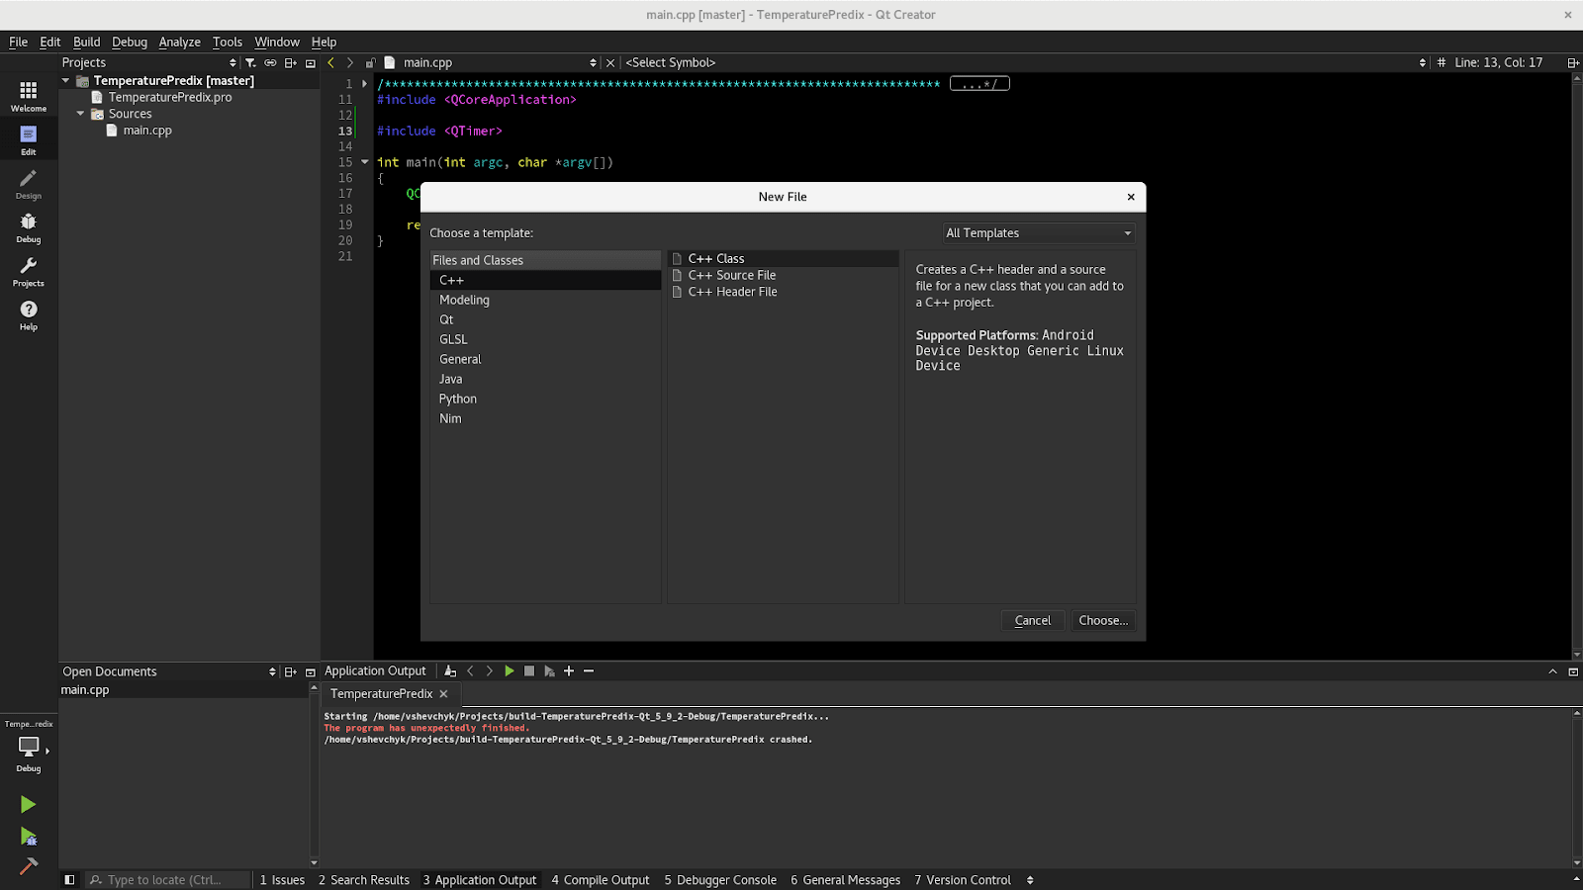Collapse the Sources folder in tree

[80, 114]
